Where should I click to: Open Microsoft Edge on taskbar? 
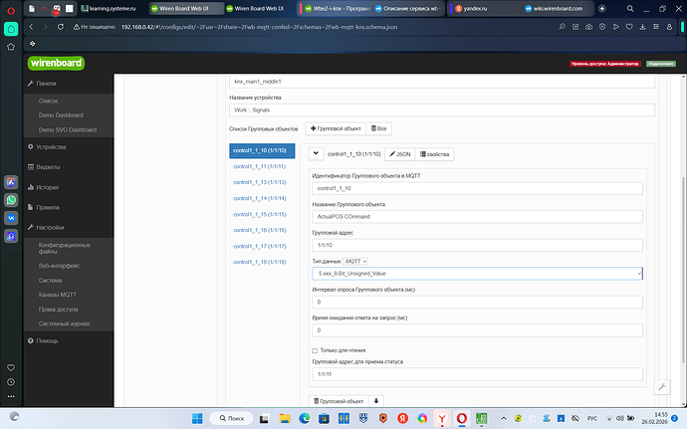click(x=304, y=418)
